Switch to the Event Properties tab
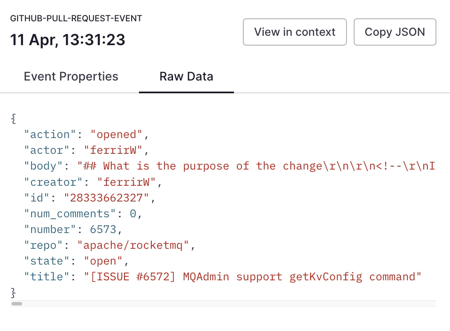 [x=71, y=77]
